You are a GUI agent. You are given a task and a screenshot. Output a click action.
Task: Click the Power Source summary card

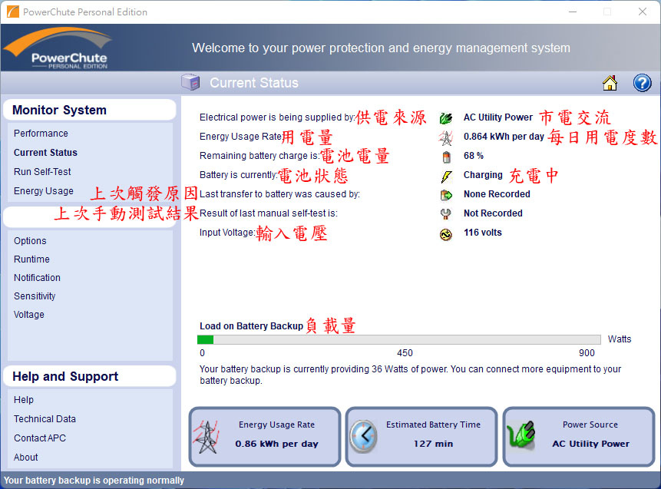579,437
